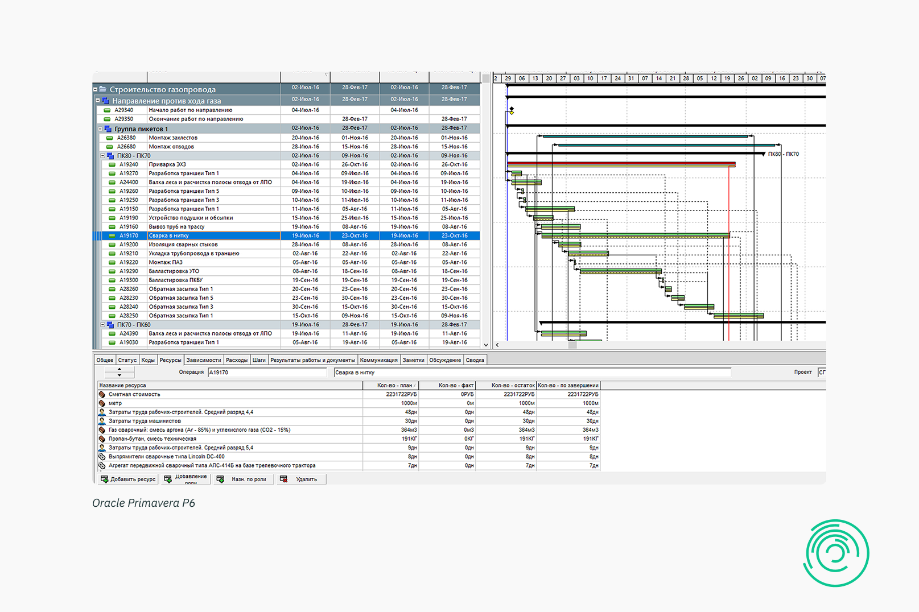The width and height of the screenshot is (919, 612).
Task: Switch to the Коммуникация tab
Action: tap(379, 360)
